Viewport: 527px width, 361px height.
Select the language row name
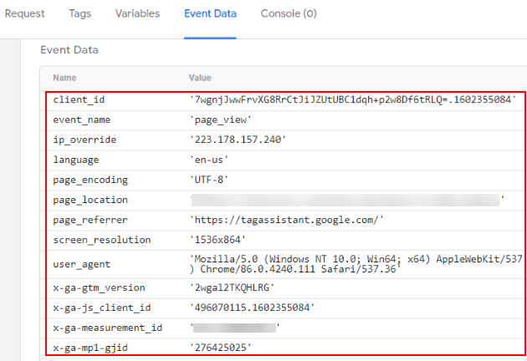[76, 160]
